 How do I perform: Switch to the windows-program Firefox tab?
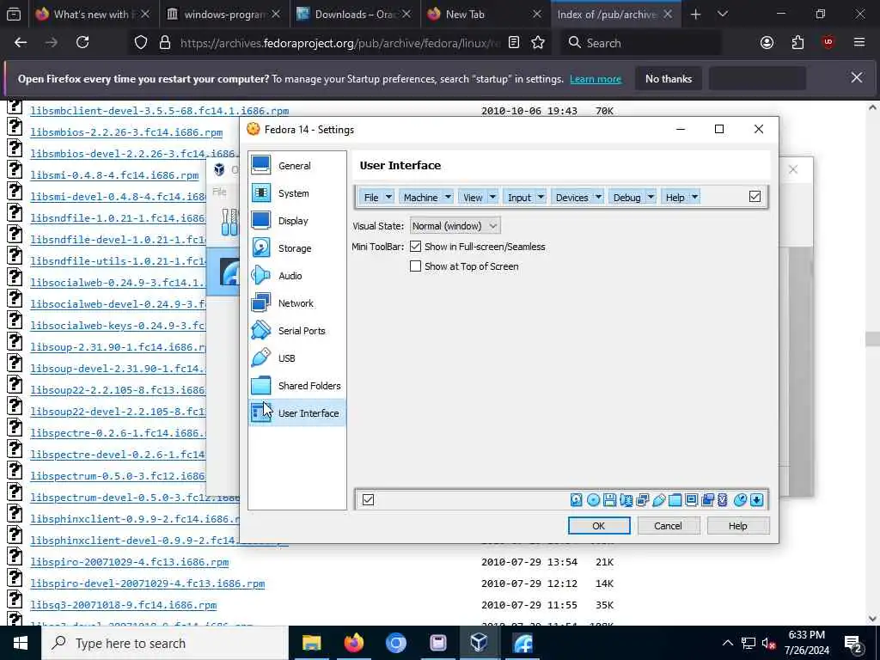pos(223,14)
